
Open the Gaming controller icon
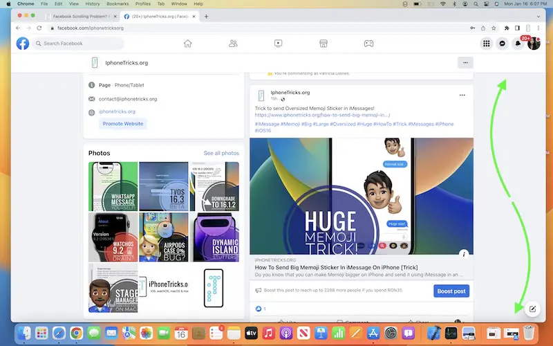pos(369,44)
